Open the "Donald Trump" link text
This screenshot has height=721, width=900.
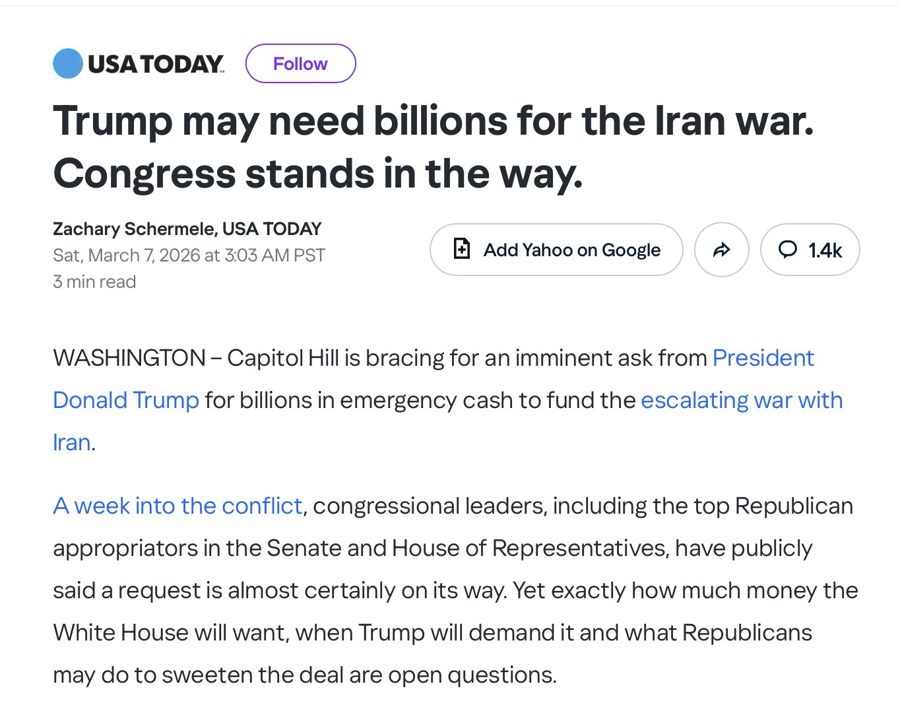(x=126, y=400)
